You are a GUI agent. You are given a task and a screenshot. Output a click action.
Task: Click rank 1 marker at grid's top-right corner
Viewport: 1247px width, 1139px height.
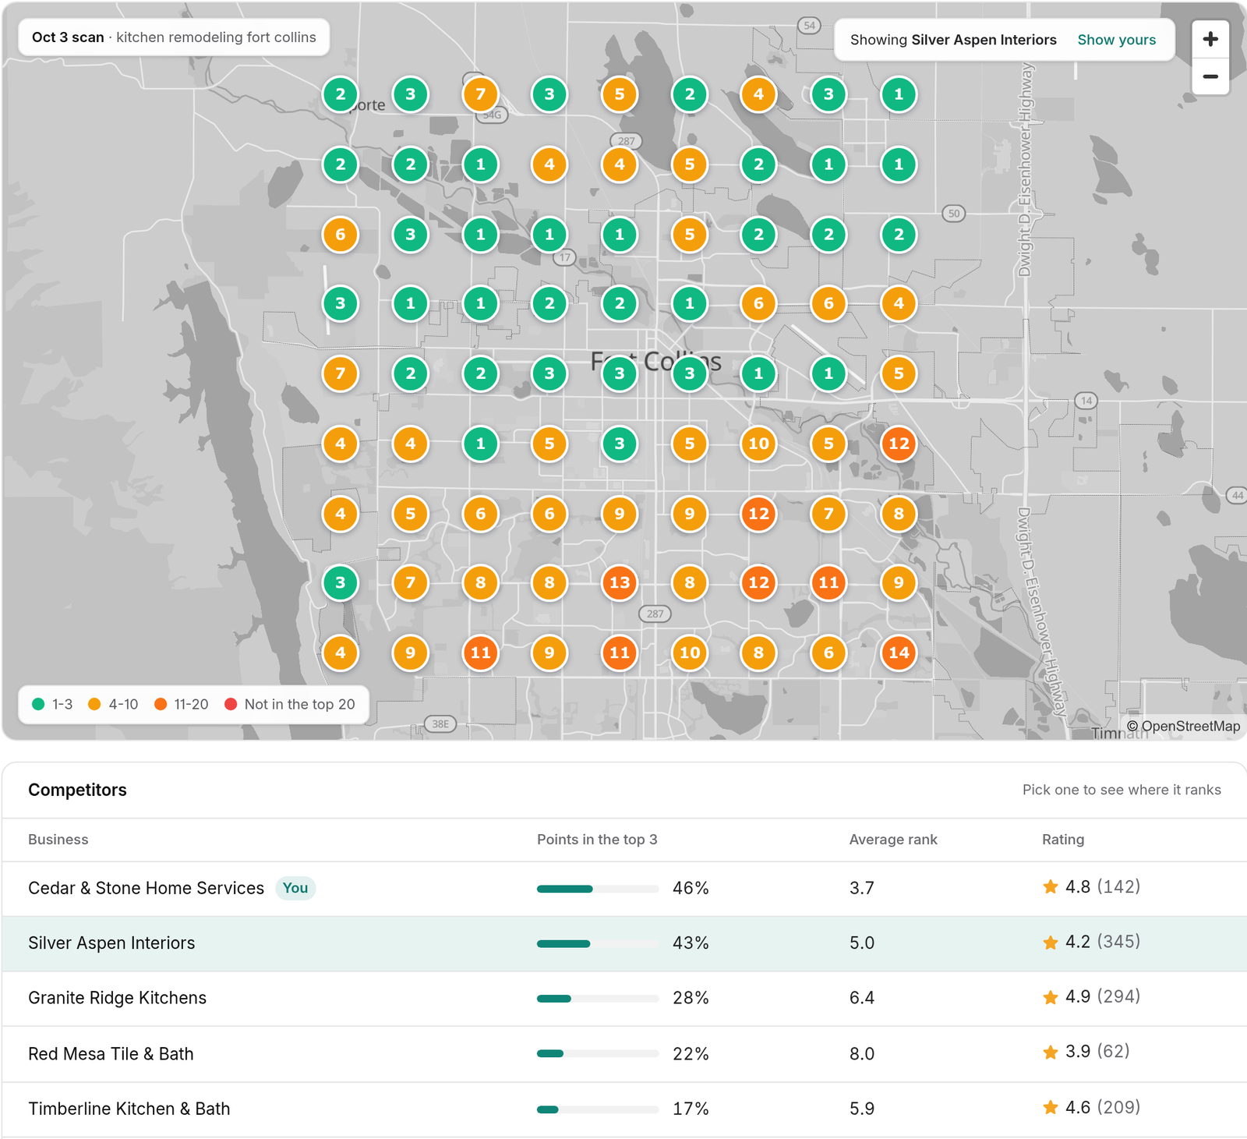click(x=899, y=94)
